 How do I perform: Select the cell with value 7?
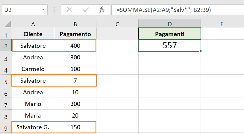75,81
